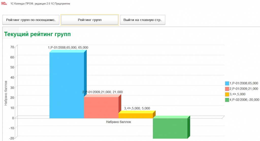Click the axis value 60
Image resolution: width=260 pixels, height=141 pixels.
[x=12, y=57]
